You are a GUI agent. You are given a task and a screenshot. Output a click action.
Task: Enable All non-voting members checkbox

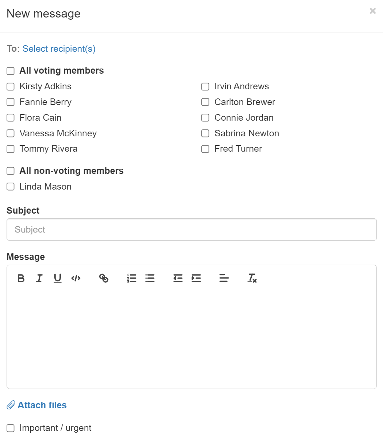pos(11,171)
